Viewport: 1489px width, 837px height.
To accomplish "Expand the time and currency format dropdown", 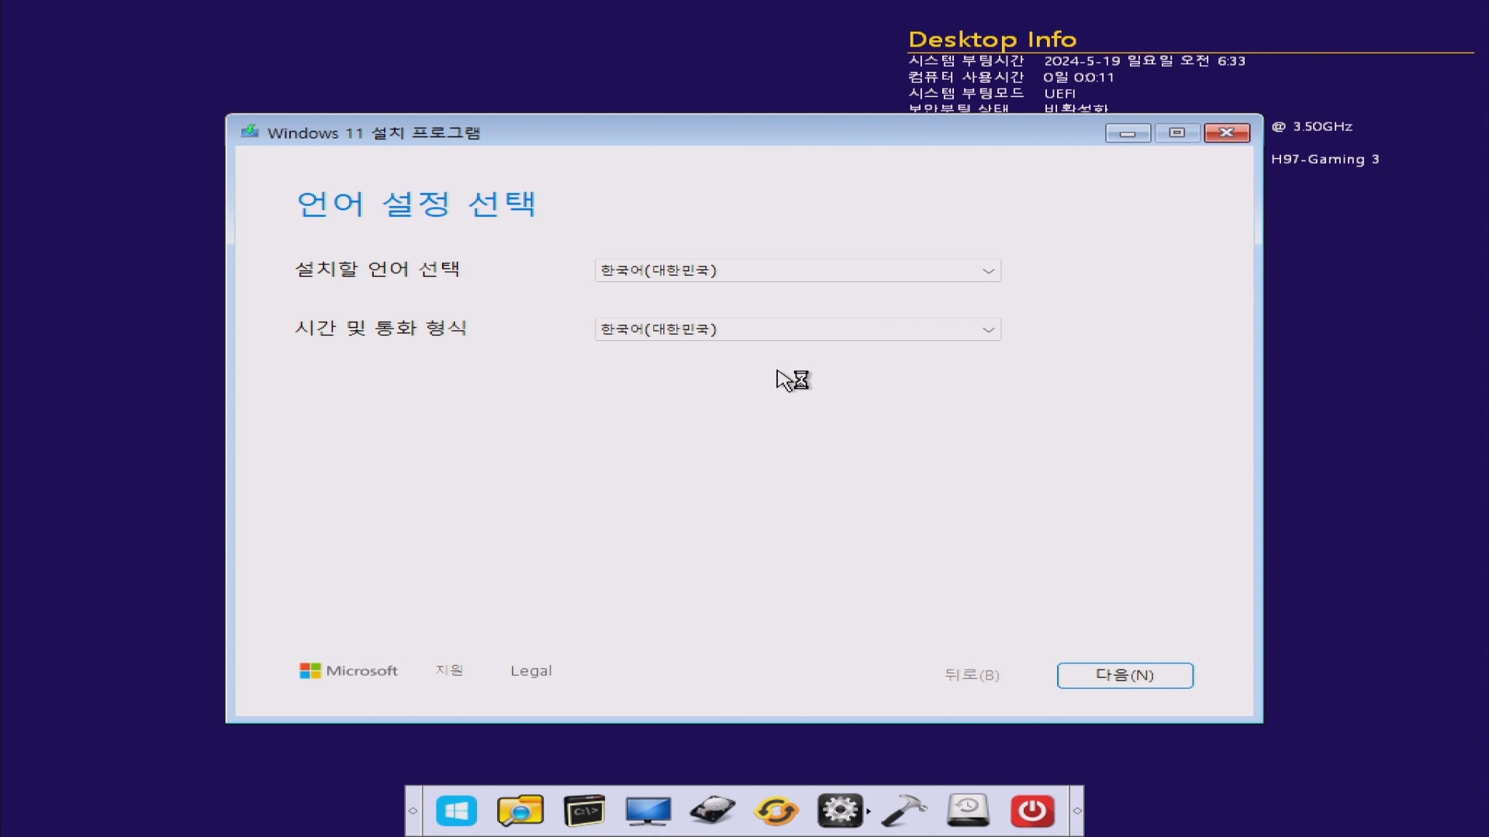I will pos(797,329).
